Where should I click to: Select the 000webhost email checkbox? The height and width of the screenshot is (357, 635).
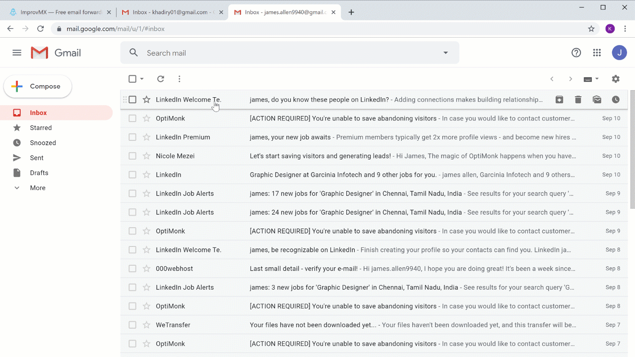[132, 268]
